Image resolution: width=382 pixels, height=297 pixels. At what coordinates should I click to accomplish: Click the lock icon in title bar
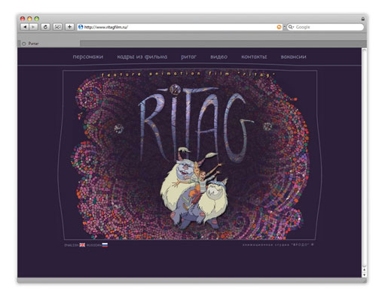(x=362, y=19)
